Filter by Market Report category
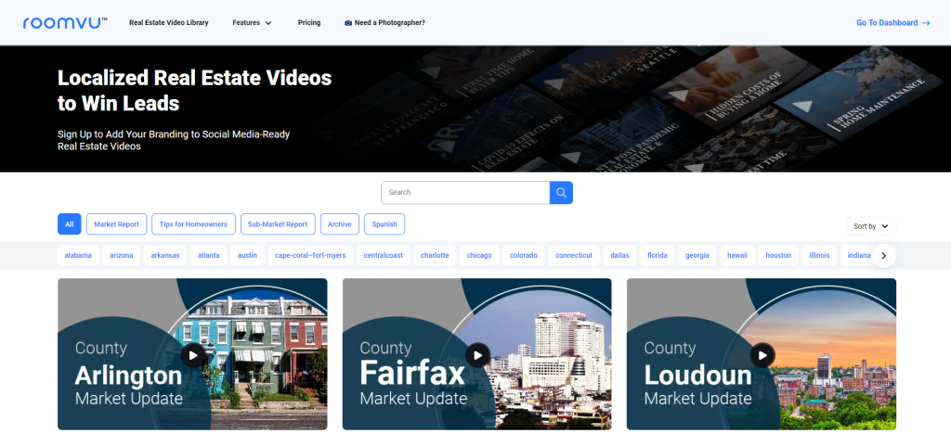 tap(116, 224)
